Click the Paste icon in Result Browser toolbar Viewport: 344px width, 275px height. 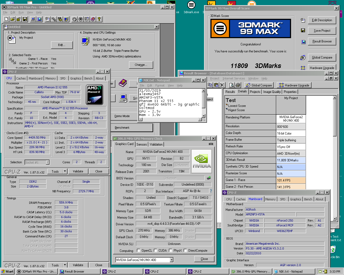[216, 85]
